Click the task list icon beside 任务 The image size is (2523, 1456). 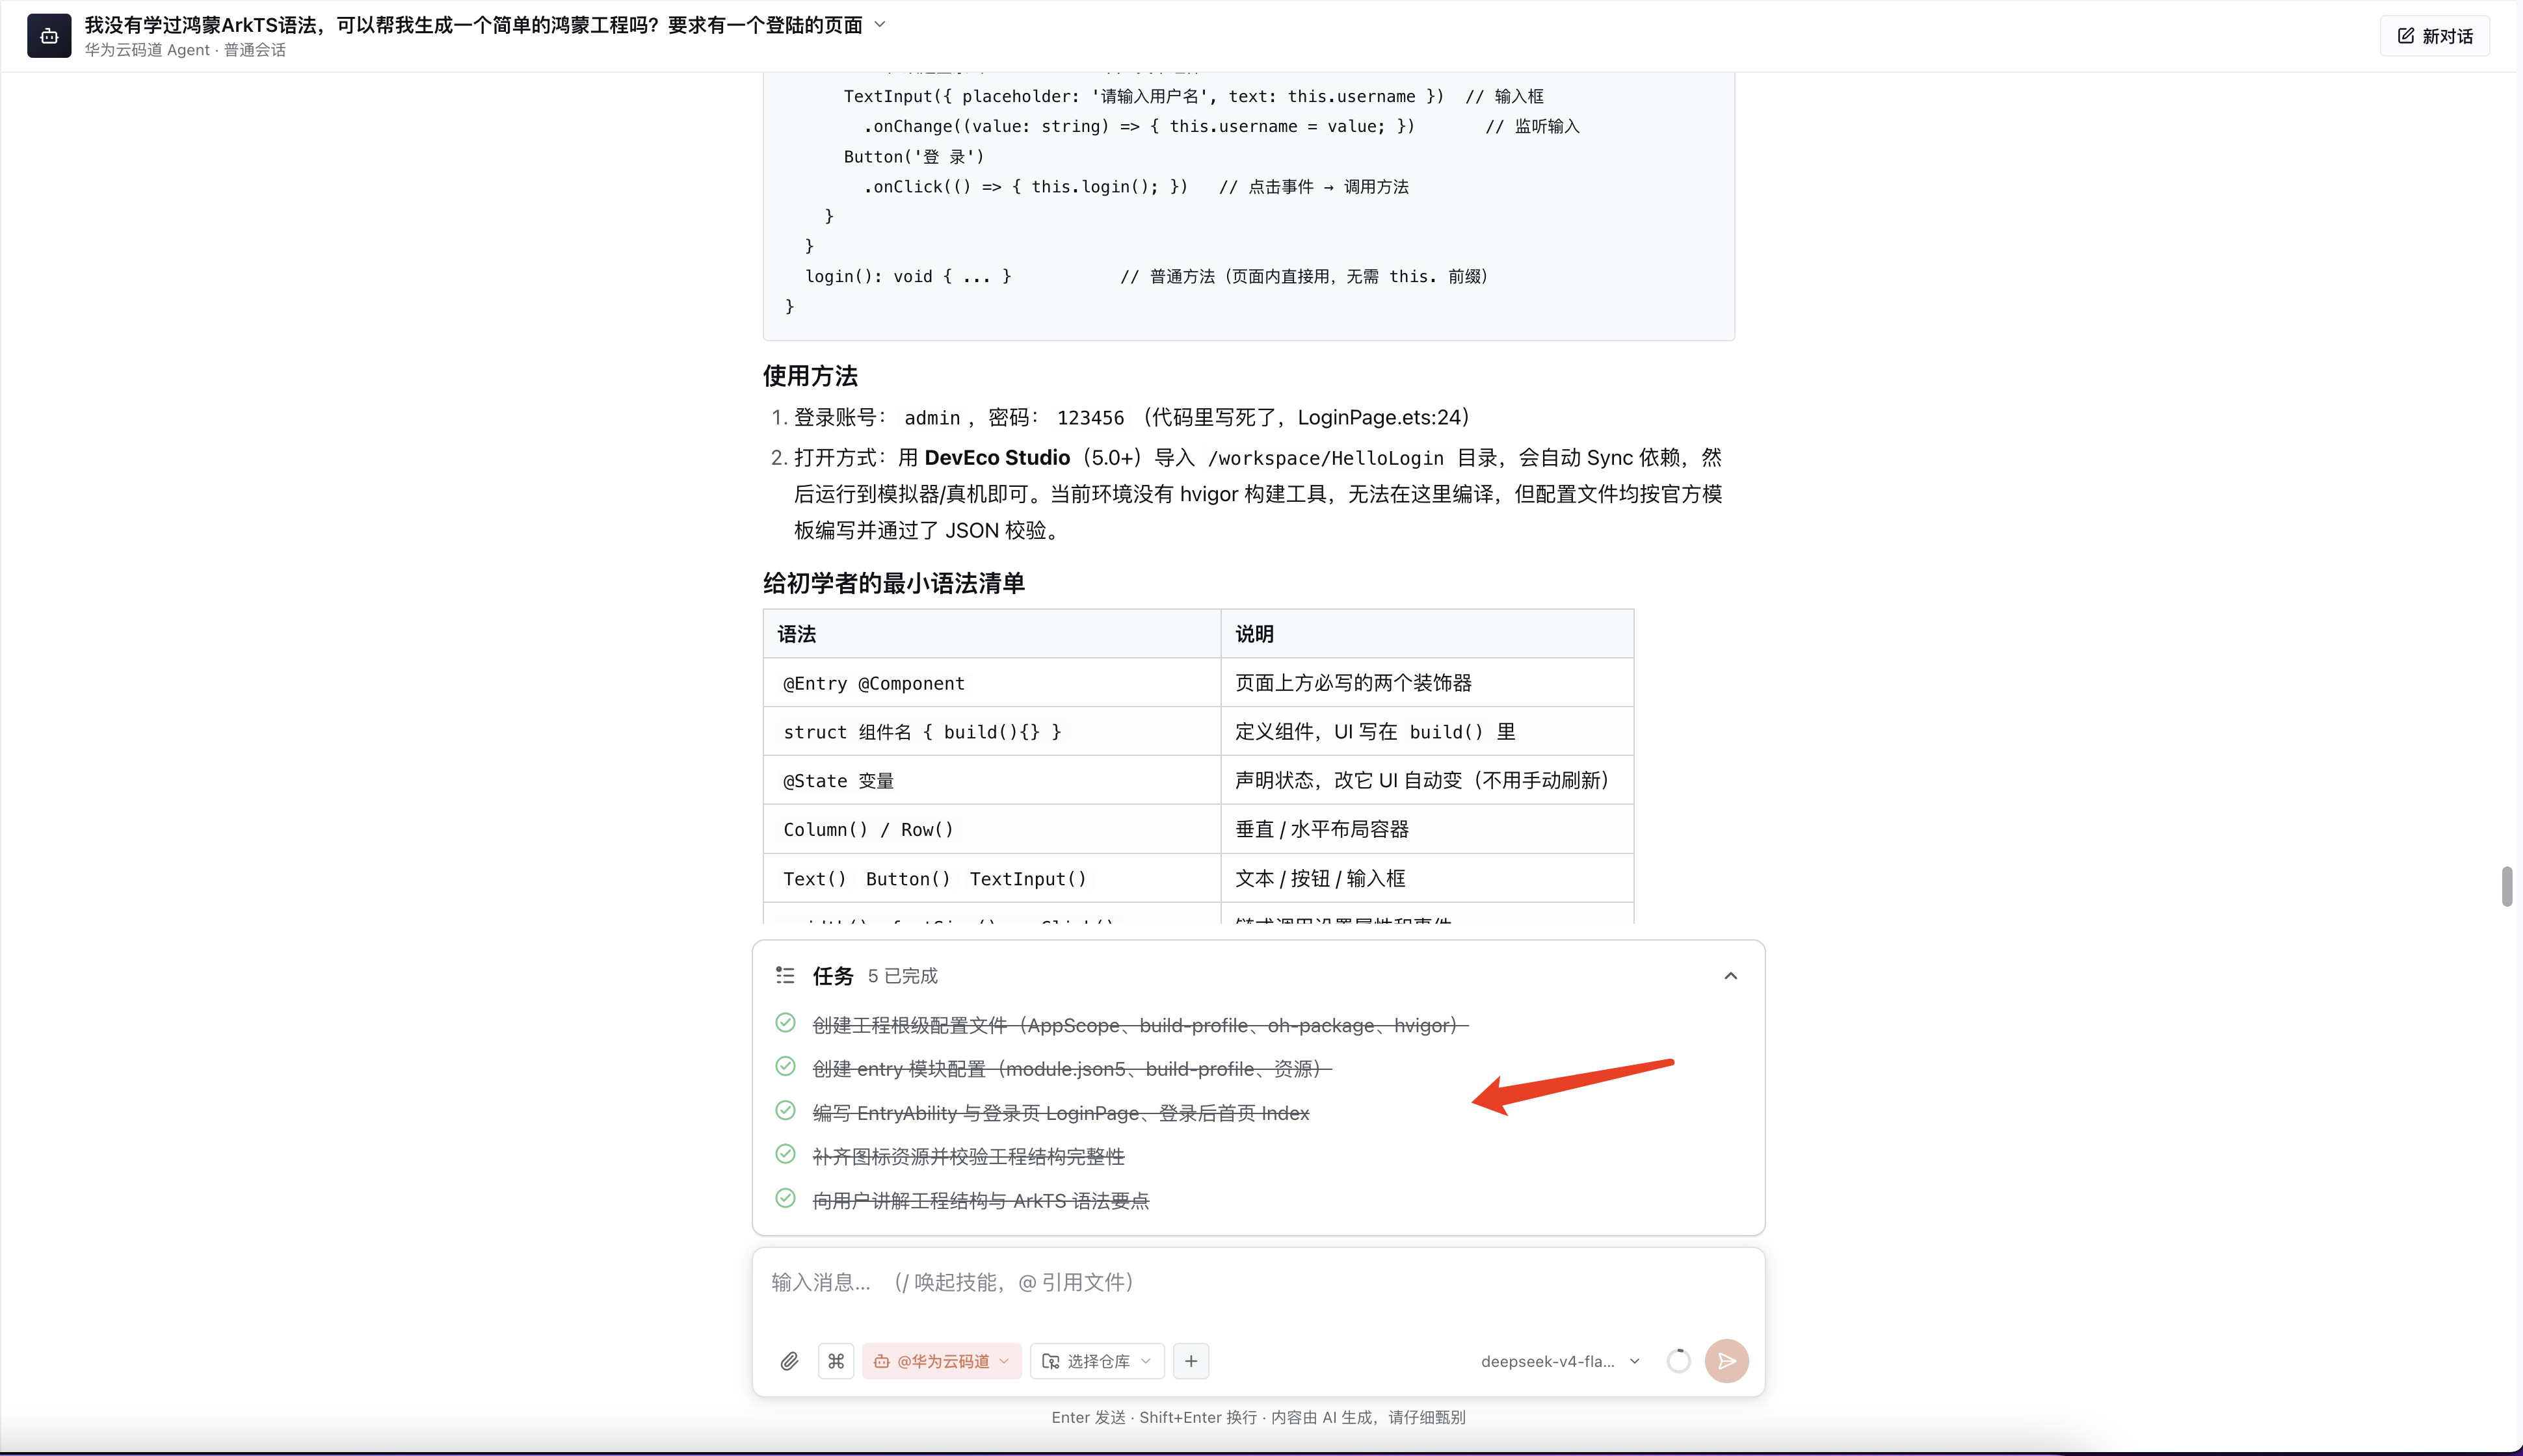[x=786, y=975]
